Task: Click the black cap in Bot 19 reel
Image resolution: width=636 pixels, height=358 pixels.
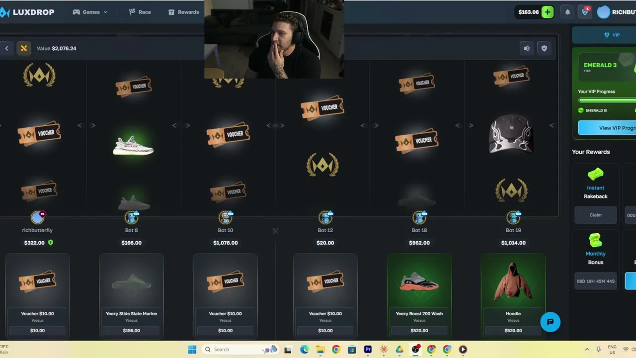Action: (511, 133)
